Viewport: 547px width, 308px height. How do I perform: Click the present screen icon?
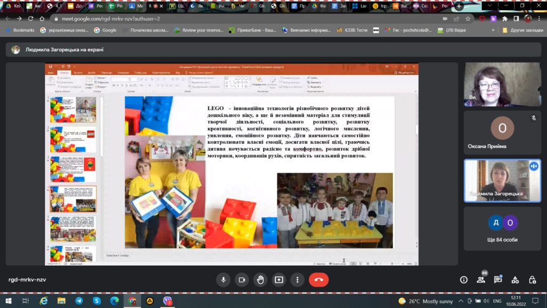[x=279, y=280]
